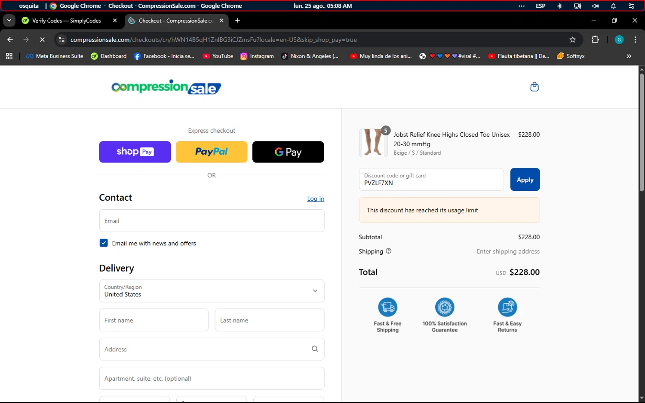
Task: Bookmark this page with the star
Action: [x=572, y=40]
